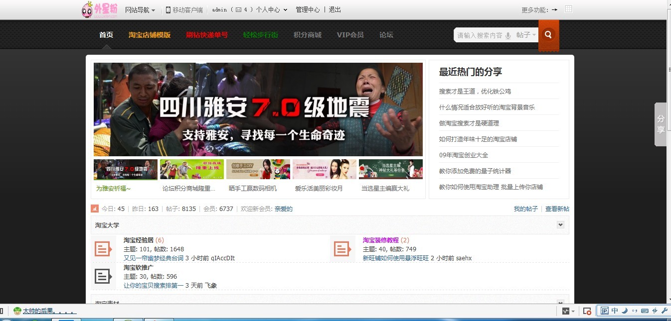Viewport: 671px width, 321px height.
Task: Go to the 首页 tab
Action: coord(106,35)
